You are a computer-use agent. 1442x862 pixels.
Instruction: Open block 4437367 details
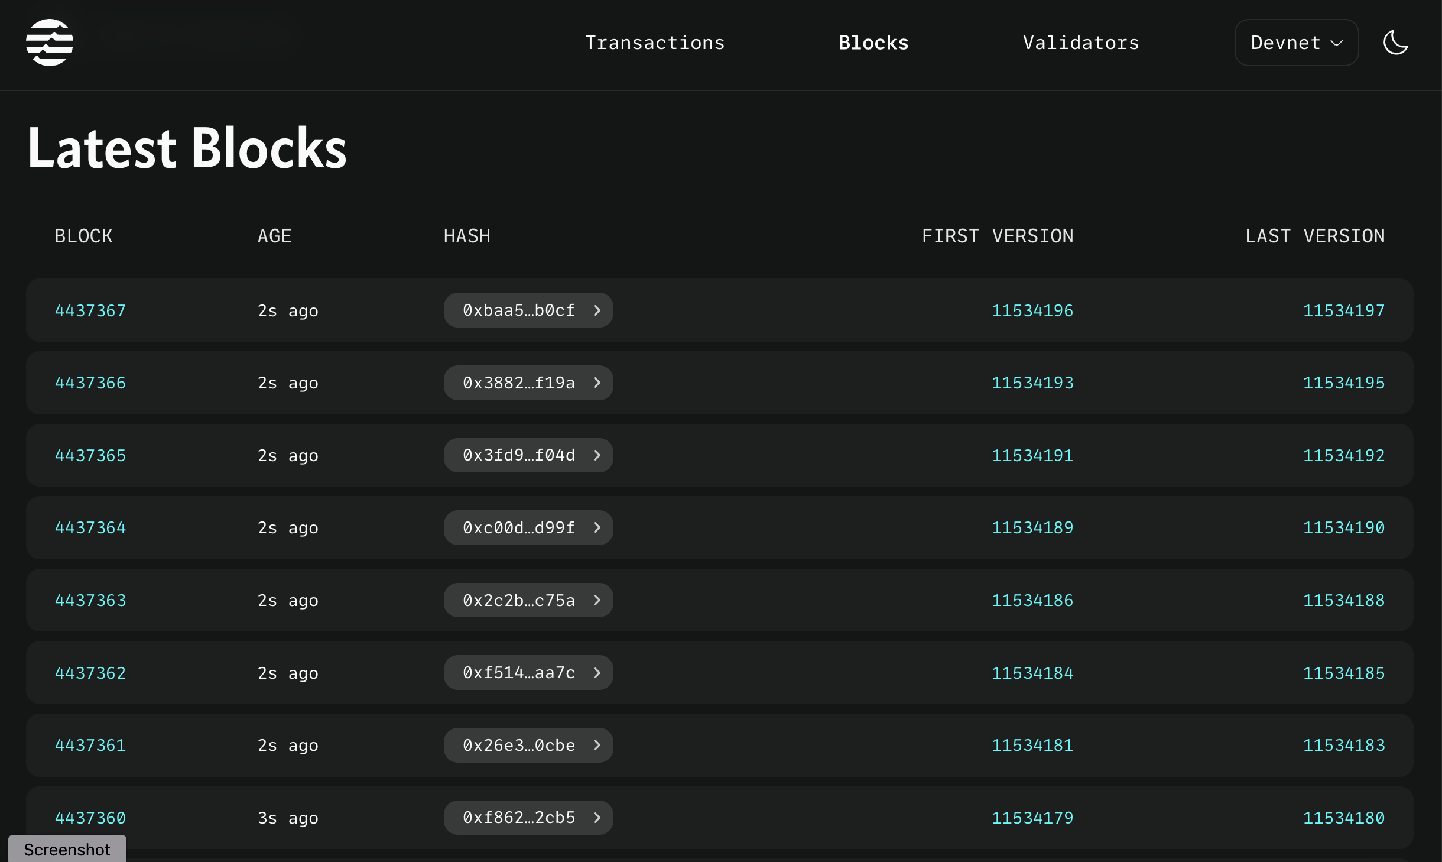(x=90, y=310)
